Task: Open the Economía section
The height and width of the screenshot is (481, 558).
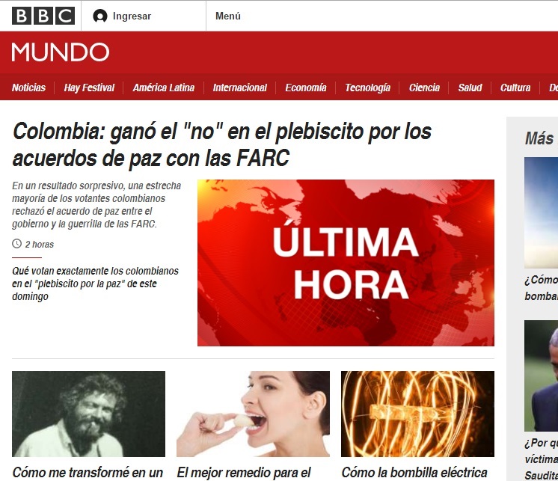Action: coord(306,88)
